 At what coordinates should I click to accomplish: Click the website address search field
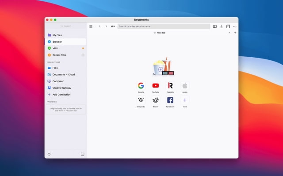point(163,26)
